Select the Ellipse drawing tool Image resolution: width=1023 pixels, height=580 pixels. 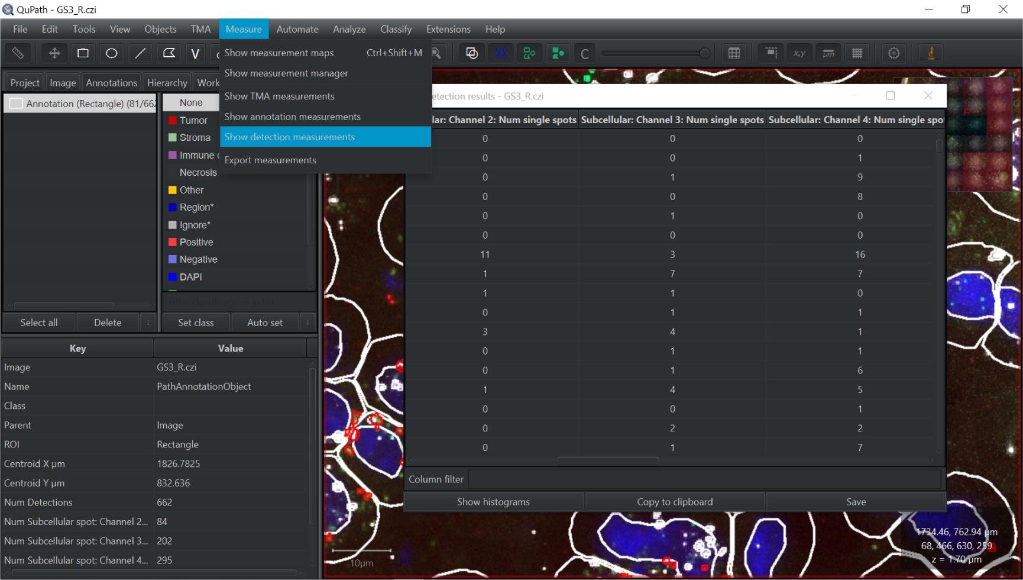point(111,53)
